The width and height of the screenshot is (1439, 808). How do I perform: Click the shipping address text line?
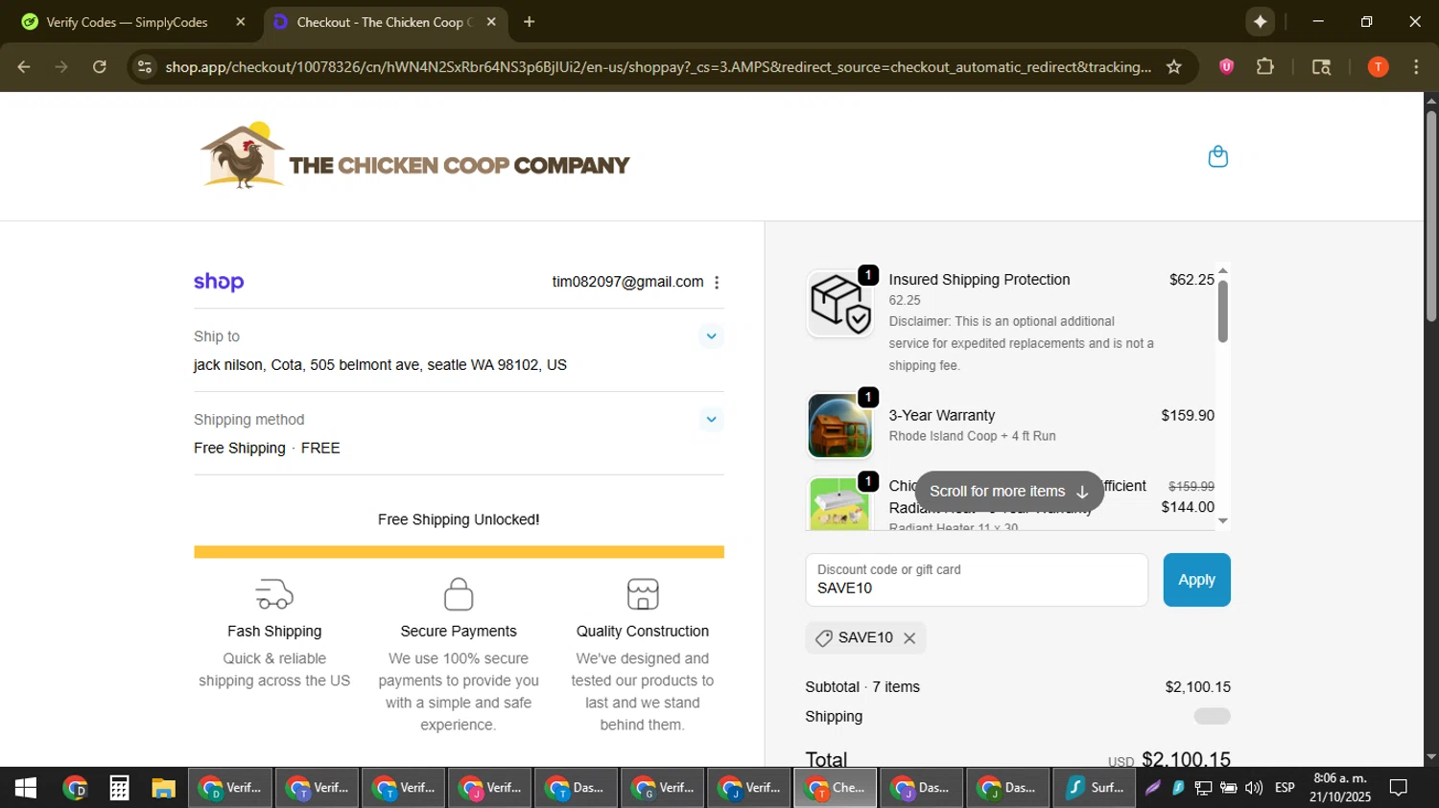pos(380,365)
